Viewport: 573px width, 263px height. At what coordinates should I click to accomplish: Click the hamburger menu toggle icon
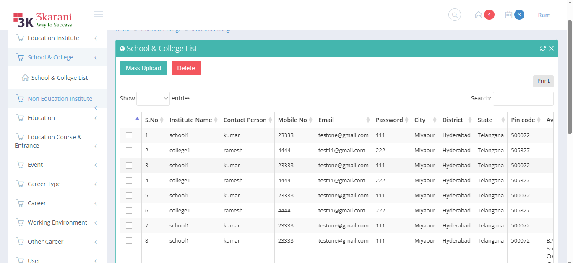99,15
